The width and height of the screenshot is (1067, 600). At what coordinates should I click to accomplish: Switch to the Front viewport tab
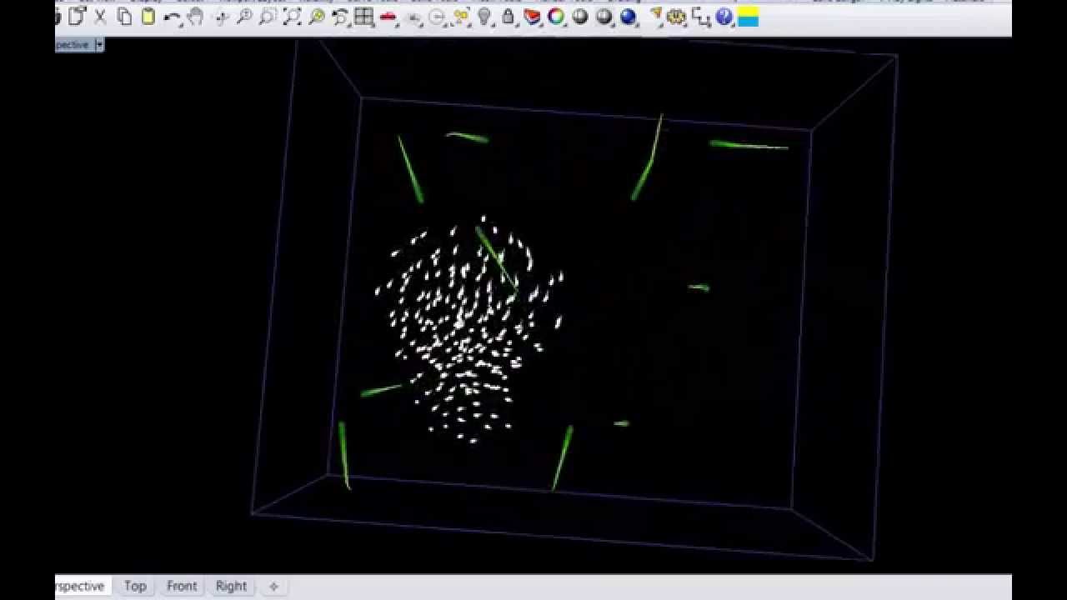[182, 586]
